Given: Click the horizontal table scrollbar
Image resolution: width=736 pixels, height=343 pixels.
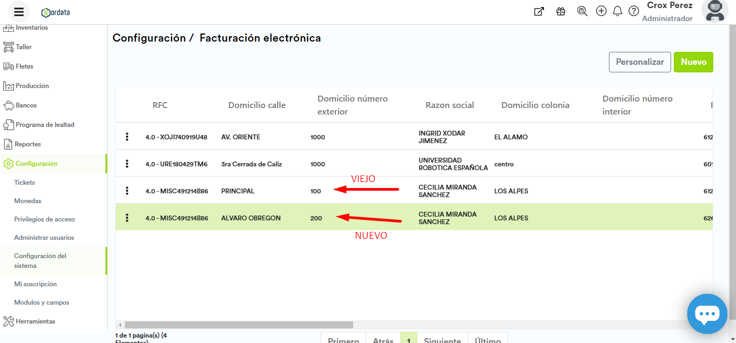Looking at the screenshot, I should tap(238, 325).
